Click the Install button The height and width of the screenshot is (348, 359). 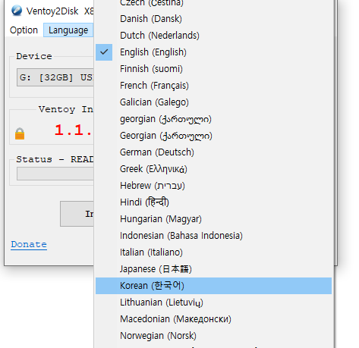(x=77, y=214)
